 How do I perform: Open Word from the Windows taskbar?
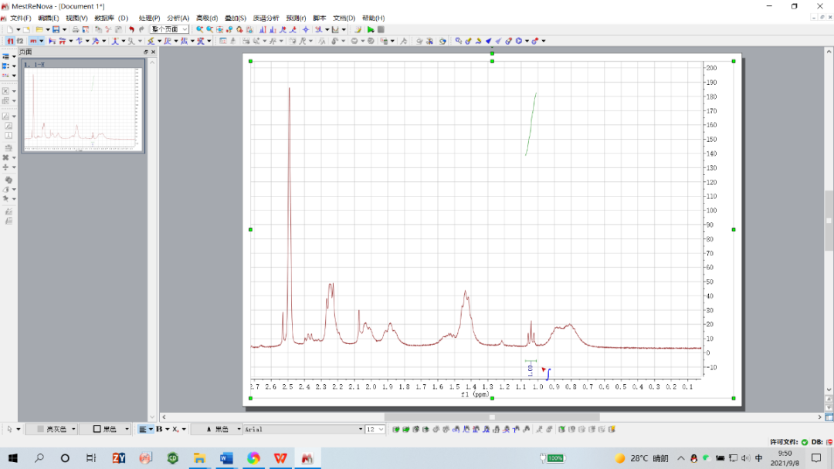click(226, 458)
